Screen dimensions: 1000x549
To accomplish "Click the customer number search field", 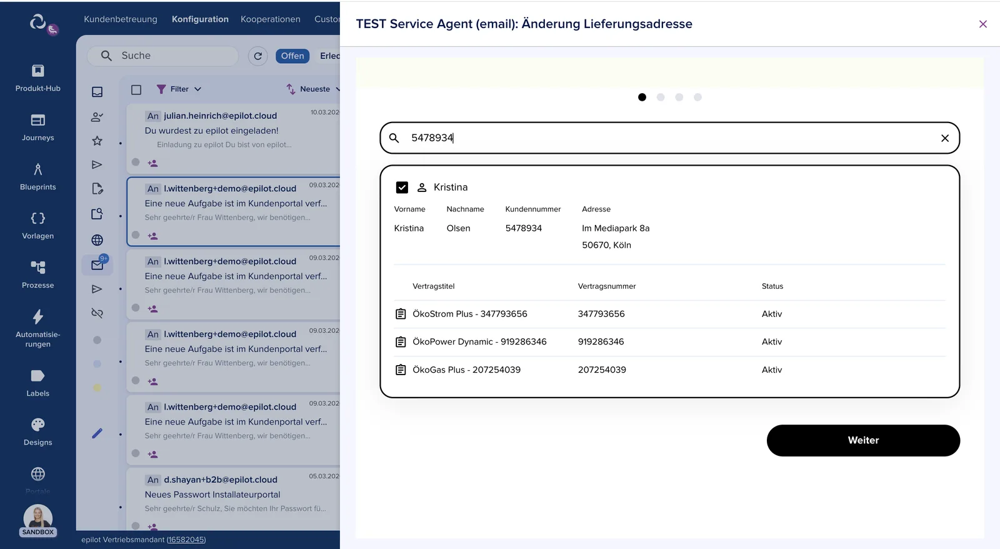I will coord(669,138).
